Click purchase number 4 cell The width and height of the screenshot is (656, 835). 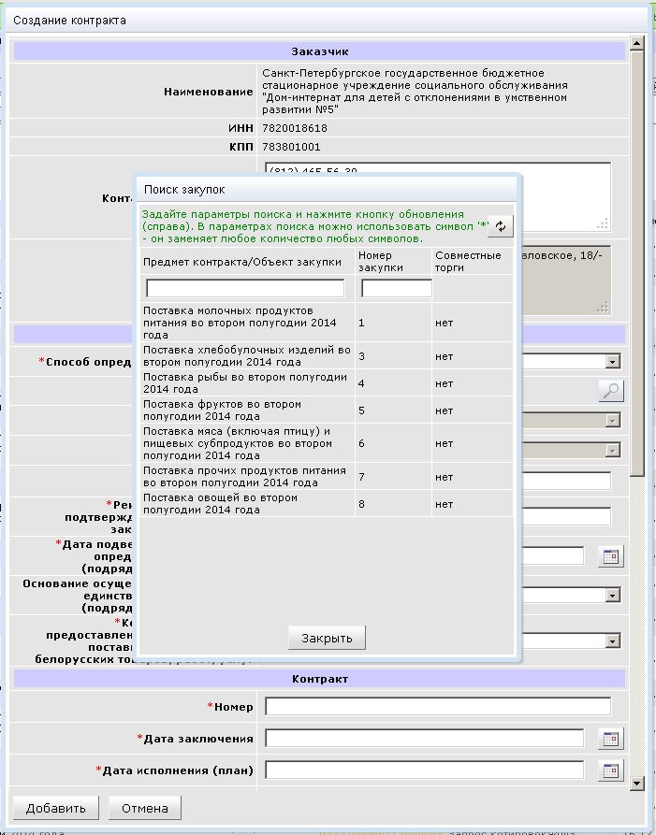point(393,383)
